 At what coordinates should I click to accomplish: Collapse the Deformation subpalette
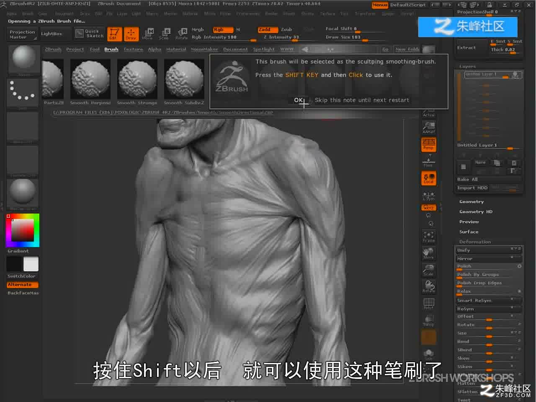click(x=475, y=242)
